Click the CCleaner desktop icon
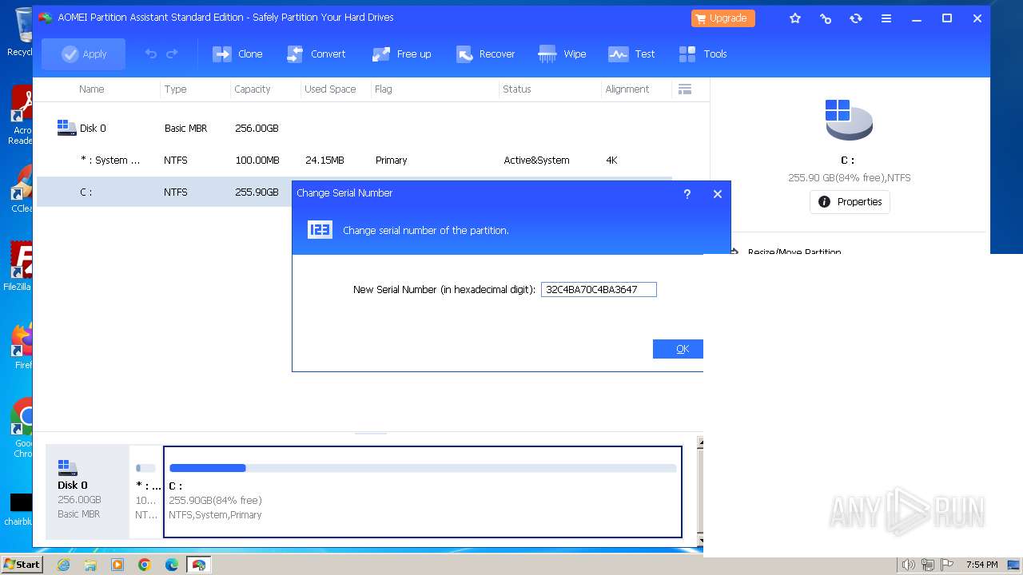Viewport: 1023px width, 575px height. coord(22,188)
